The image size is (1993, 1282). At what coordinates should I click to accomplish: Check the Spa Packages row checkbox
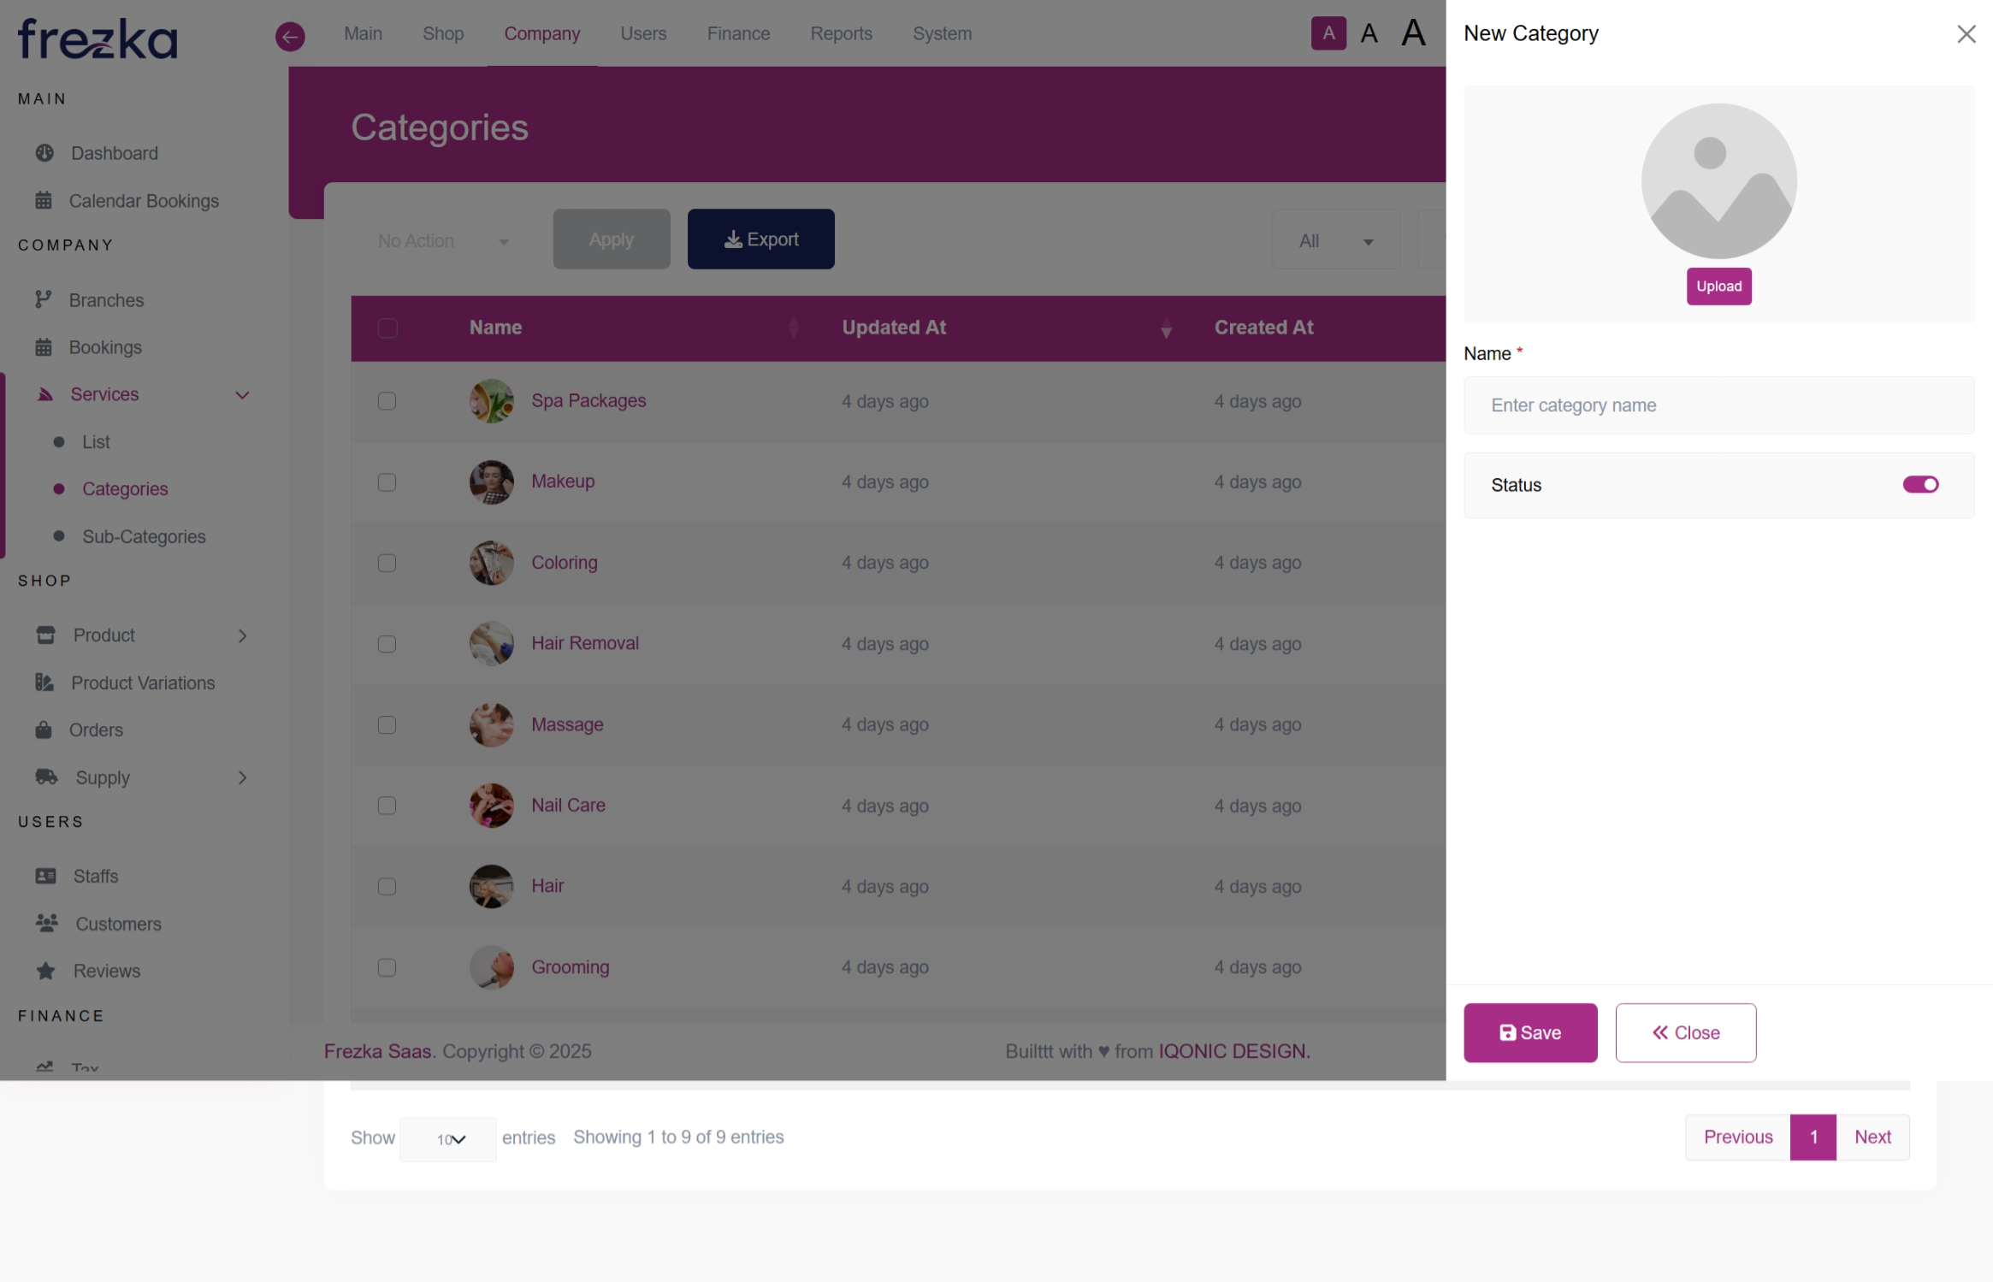click(x=387, y=401)
